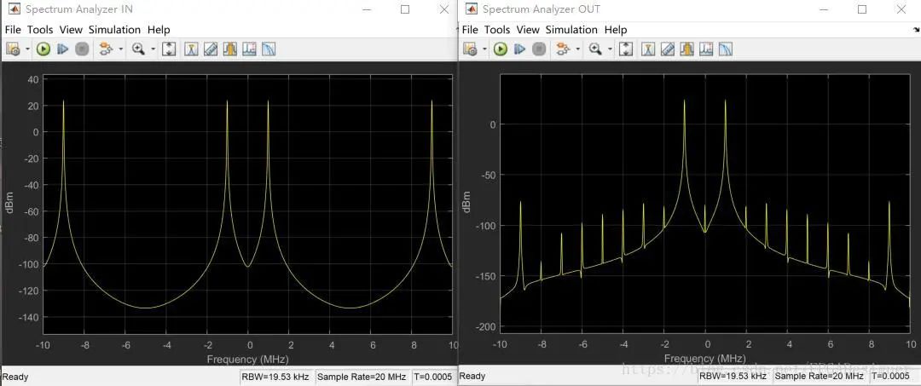Open Tools menu in Spectrum Analyzer IN
Image resolution: width=921 pixels, height=386 pixels.
click(40, 29)
